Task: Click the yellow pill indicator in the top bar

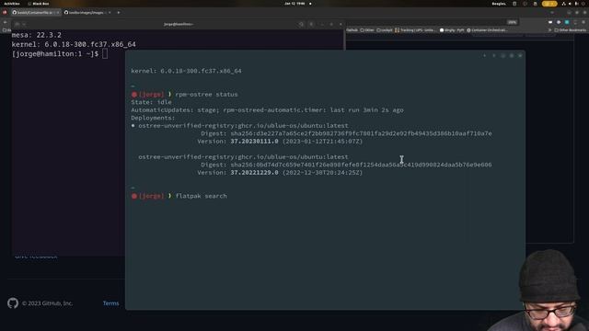Action: (x=549, y=4)
